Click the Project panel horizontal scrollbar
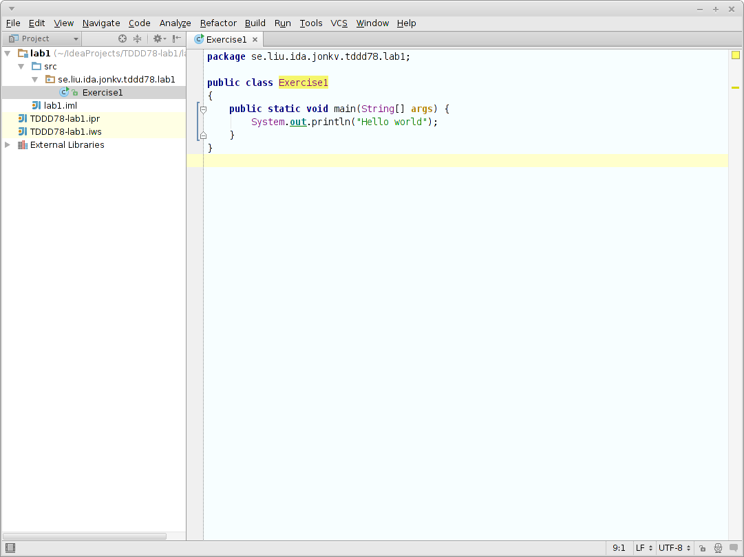Screen dimensions: 744x557 [84, 536]
